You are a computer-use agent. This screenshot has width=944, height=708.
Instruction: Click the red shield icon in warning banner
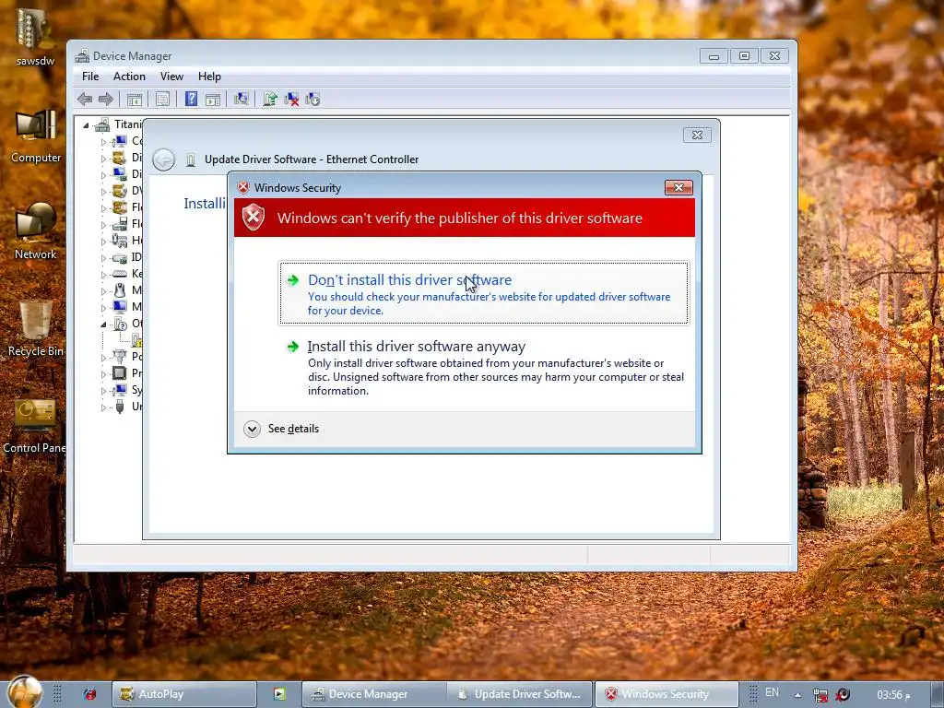point(254,217)
